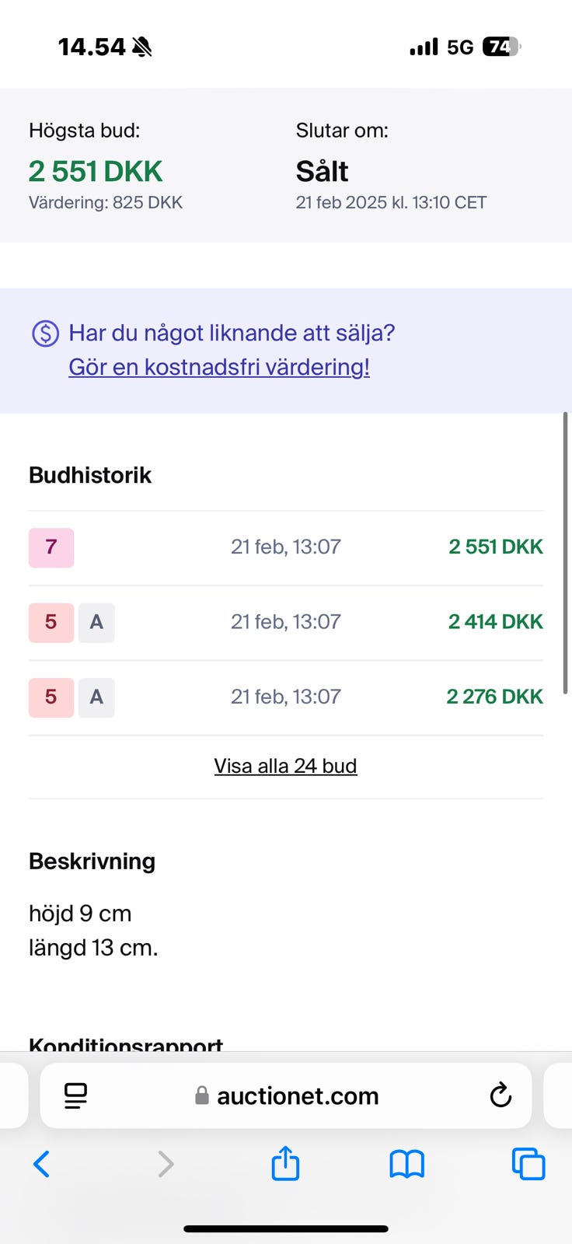The width and height of the screenshot is (572, 1244).
Task: Open the page reader menu icon
Action: (76, 1095)
